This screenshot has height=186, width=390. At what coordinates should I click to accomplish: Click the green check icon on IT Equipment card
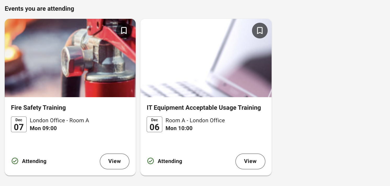151,161
